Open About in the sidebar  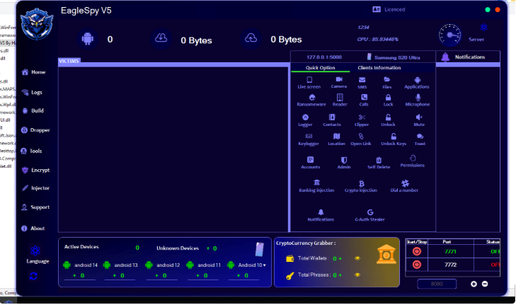[33, 229]
